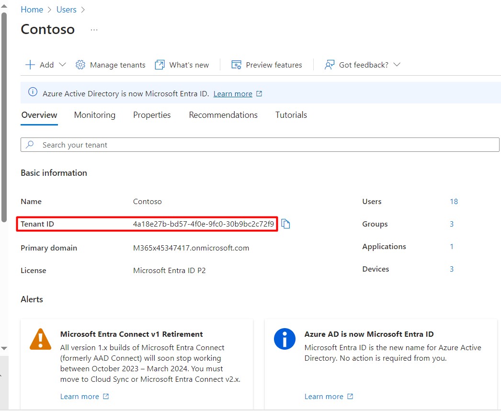Open Learn more in Azure AD alert

[324, 397]
